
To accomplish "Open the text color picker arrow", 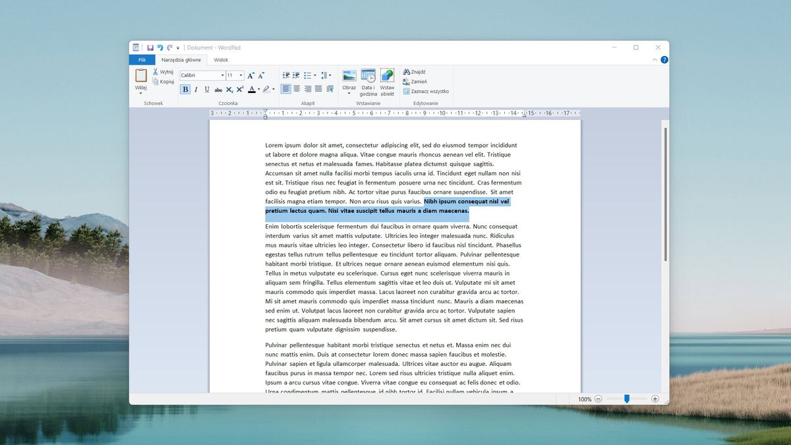I will point(258,89).
